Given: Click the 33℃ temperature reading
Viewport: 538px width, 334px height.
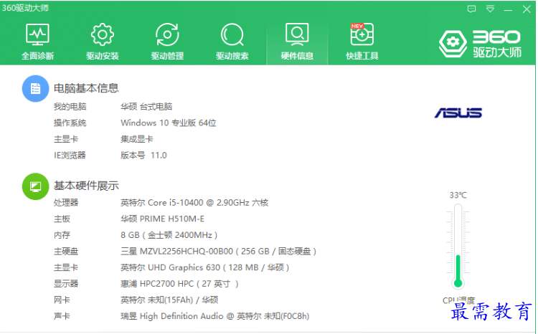Looking at the screenshot, I should (x=458, y=195).
